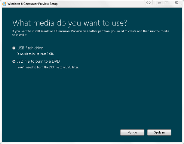This screenshot has height=144, width=184.
Task: Choose the ISO file radio button
Action: pos(14,61)
